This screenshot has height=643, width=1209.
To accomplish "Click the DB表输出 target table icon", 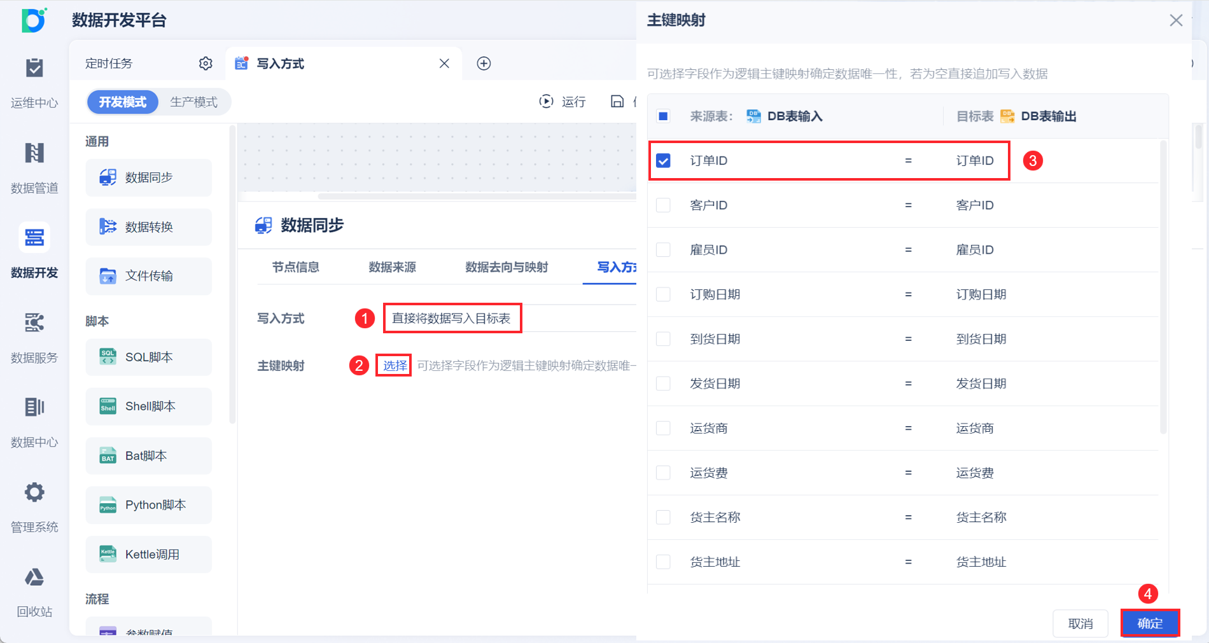I will 1007,116.
